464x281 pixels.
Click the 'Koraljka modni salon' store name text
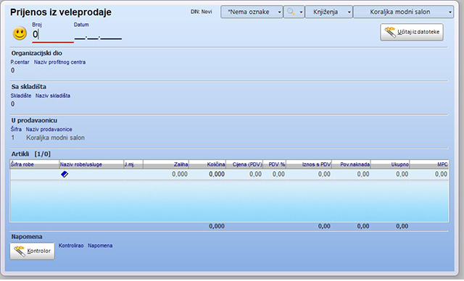tap(55, 138)
